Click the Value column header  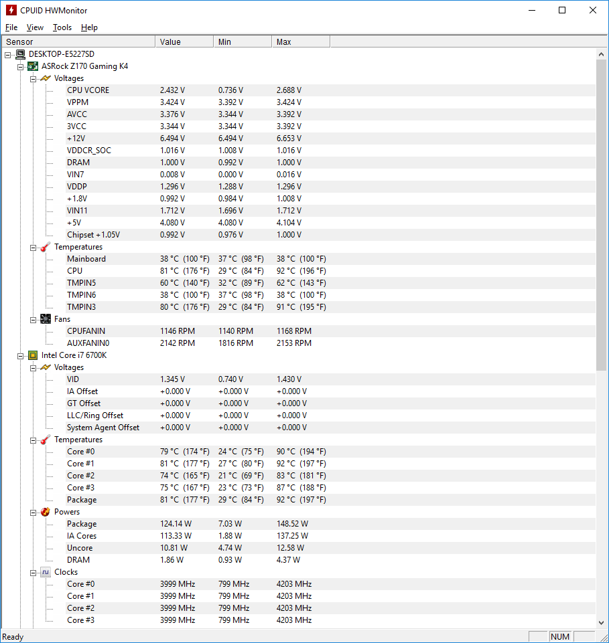[x=184, y=42]
